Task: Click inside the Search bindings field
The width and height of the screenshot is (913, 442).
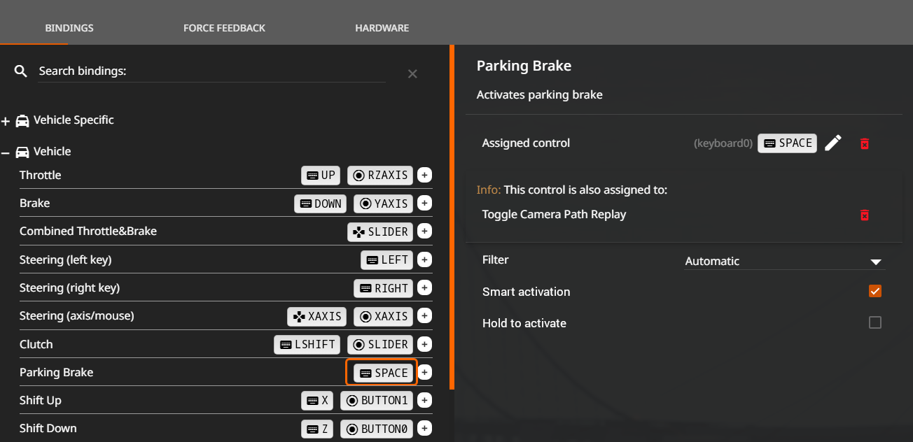Action: [210, 71]
